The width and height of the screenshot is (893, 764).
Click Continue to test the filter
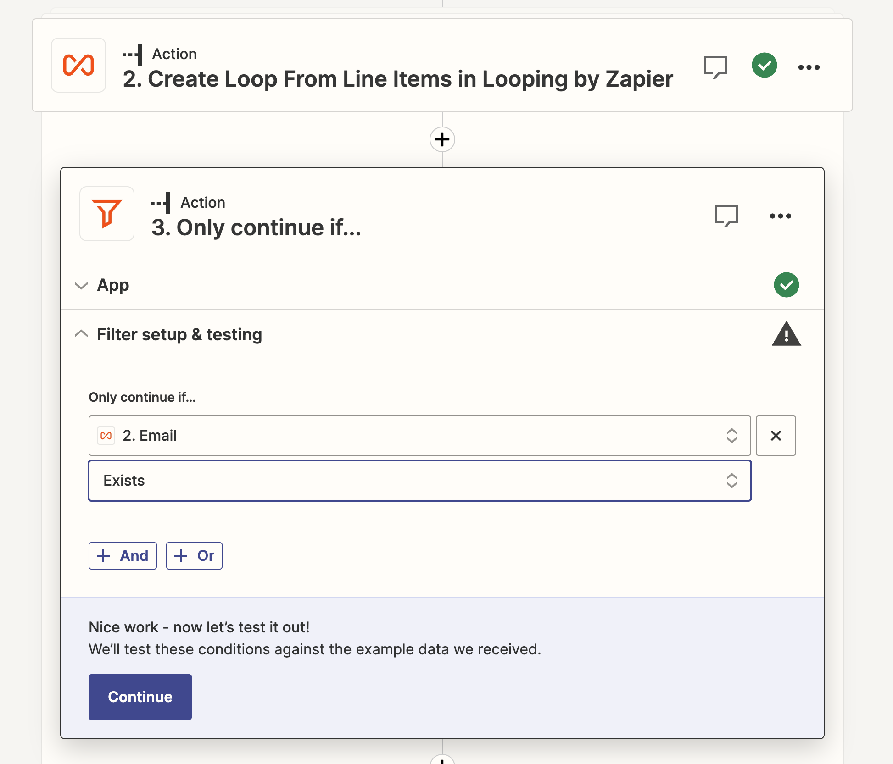click(x=140, y=697)
